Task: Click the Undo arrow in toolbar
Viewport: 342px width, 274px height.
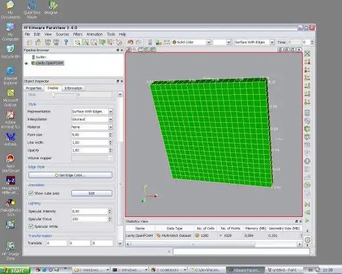Action: coord(131,42)
